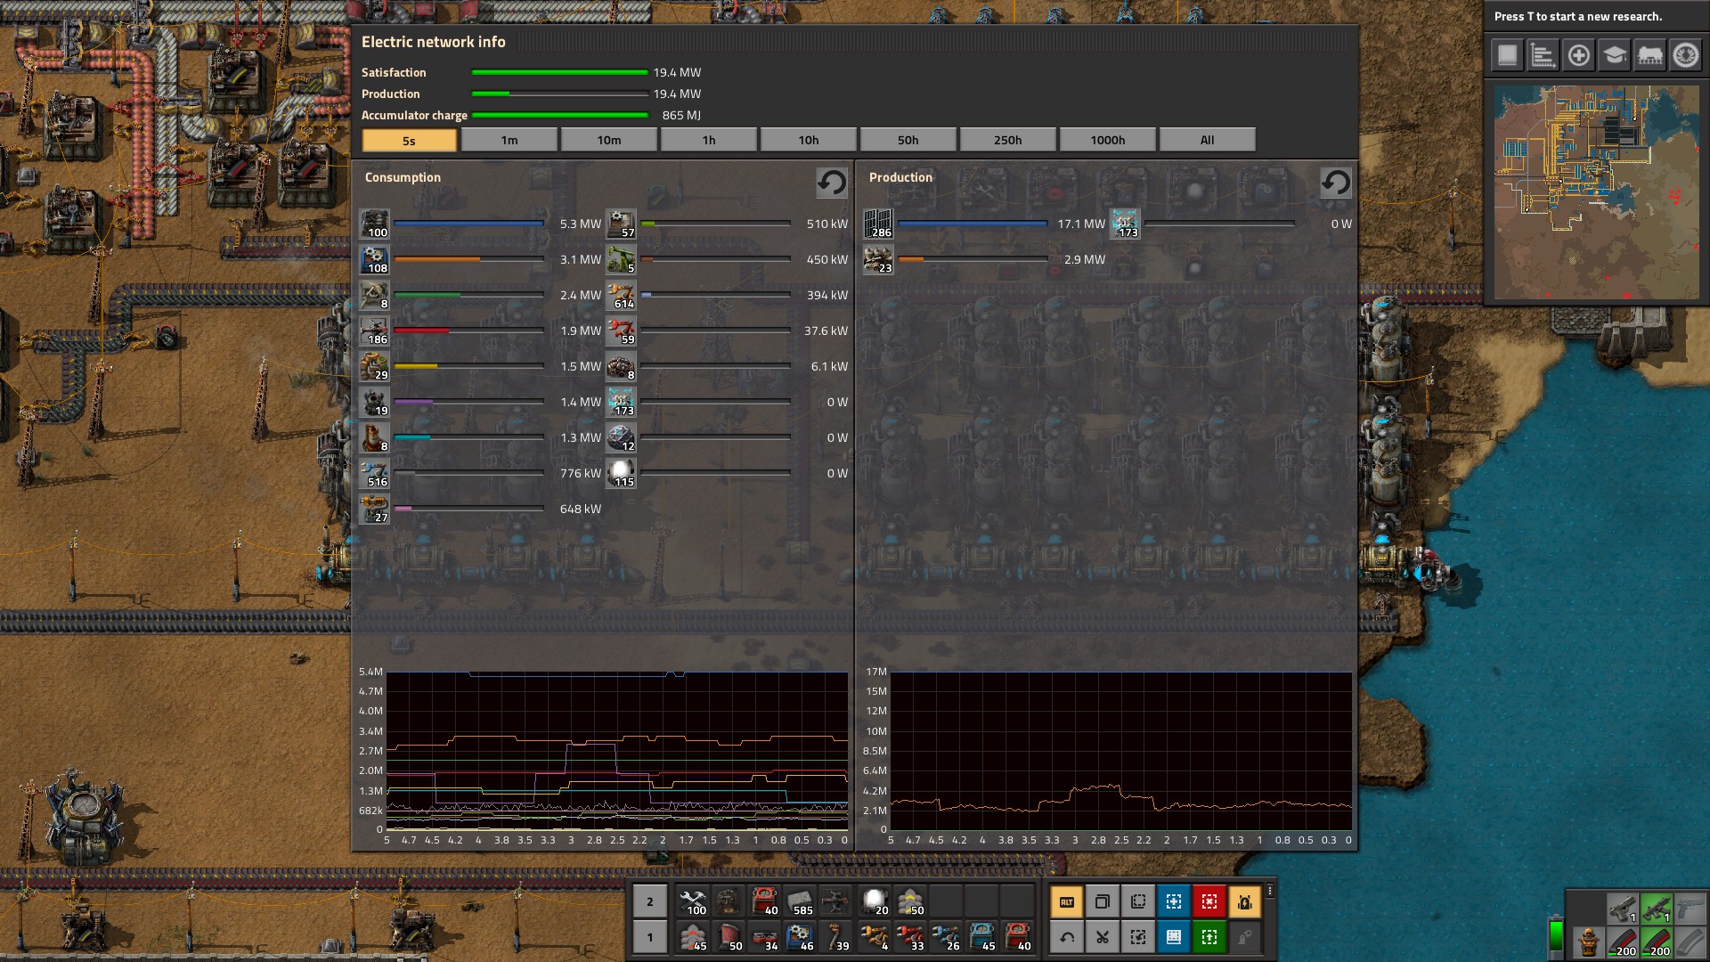Reset the Consumption panel statistics
The width and height of the screenshot is (1710, 962).
832,183
